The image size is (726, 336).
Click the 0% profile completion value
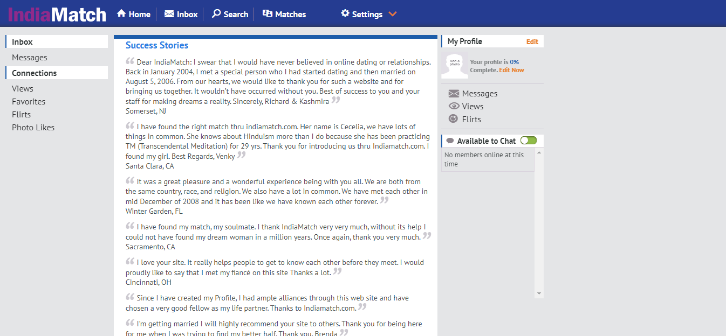point(515,62)
